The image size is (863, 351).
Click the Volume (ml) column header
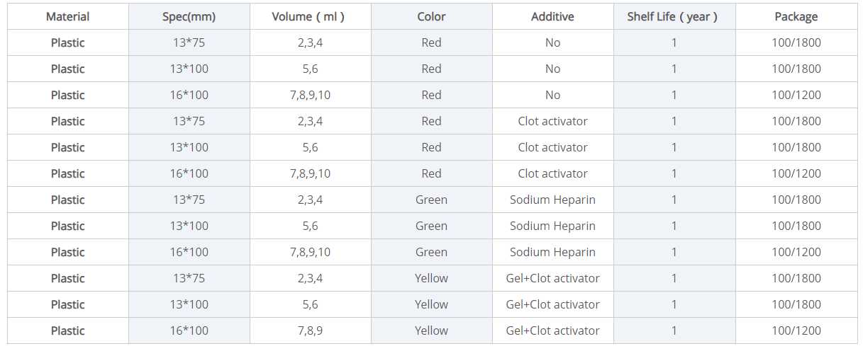point(310,16)
